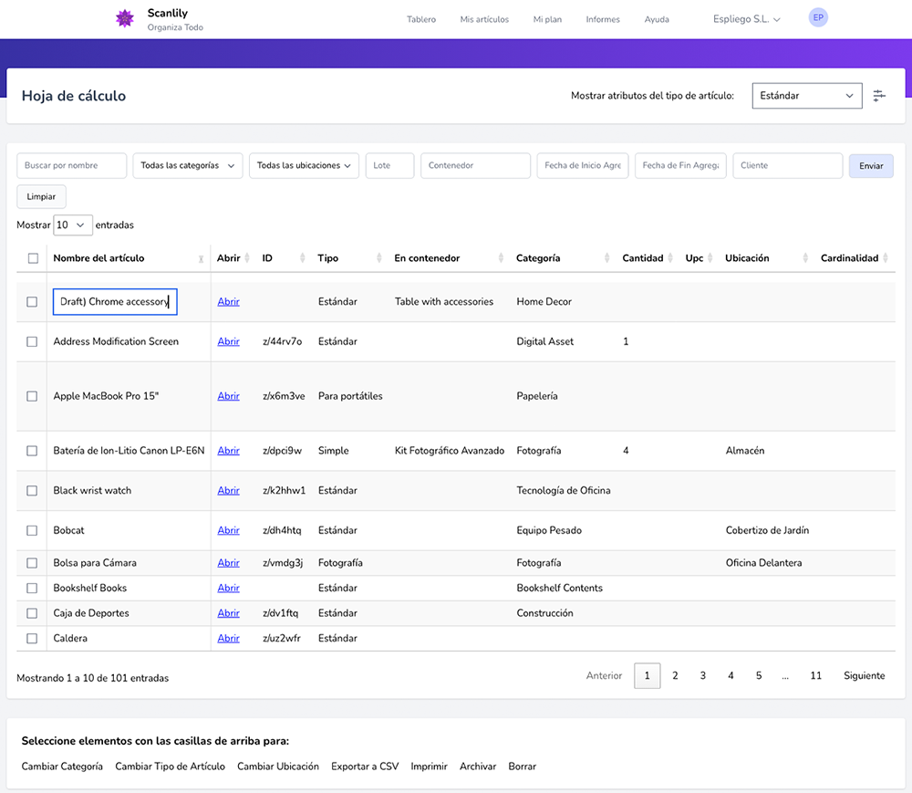Check the Batería de Ion-Litio Canon row
Screen dimensions: 912x793
click(x=32, y=450)
